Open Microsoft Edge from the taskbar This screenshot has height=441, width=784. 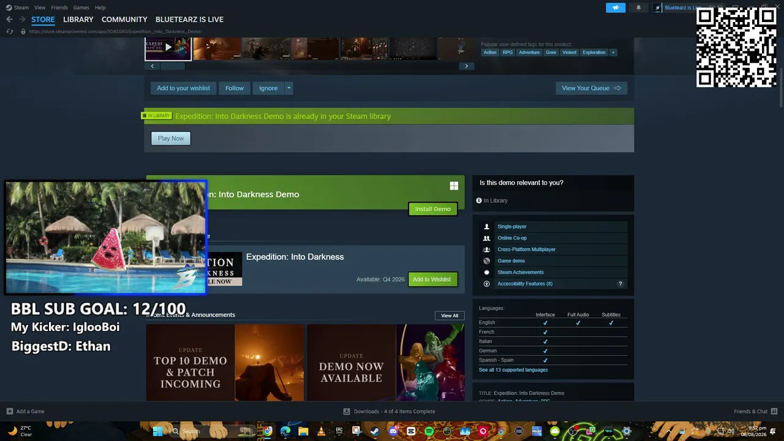click(285, 432)
